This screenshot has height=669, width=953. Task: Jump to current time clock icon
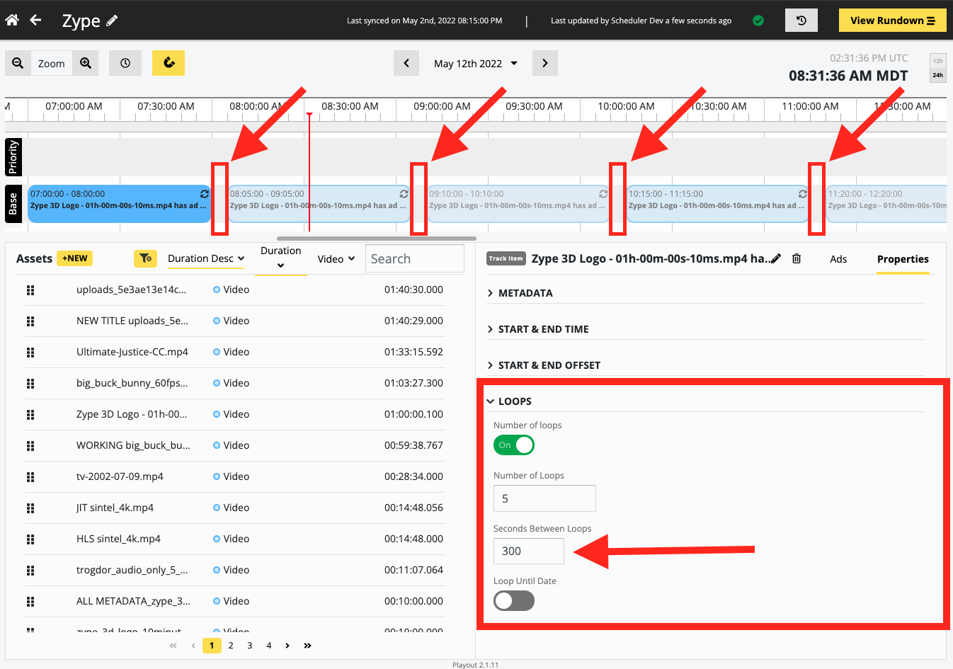pyautogui.click(x=125, y=63)
